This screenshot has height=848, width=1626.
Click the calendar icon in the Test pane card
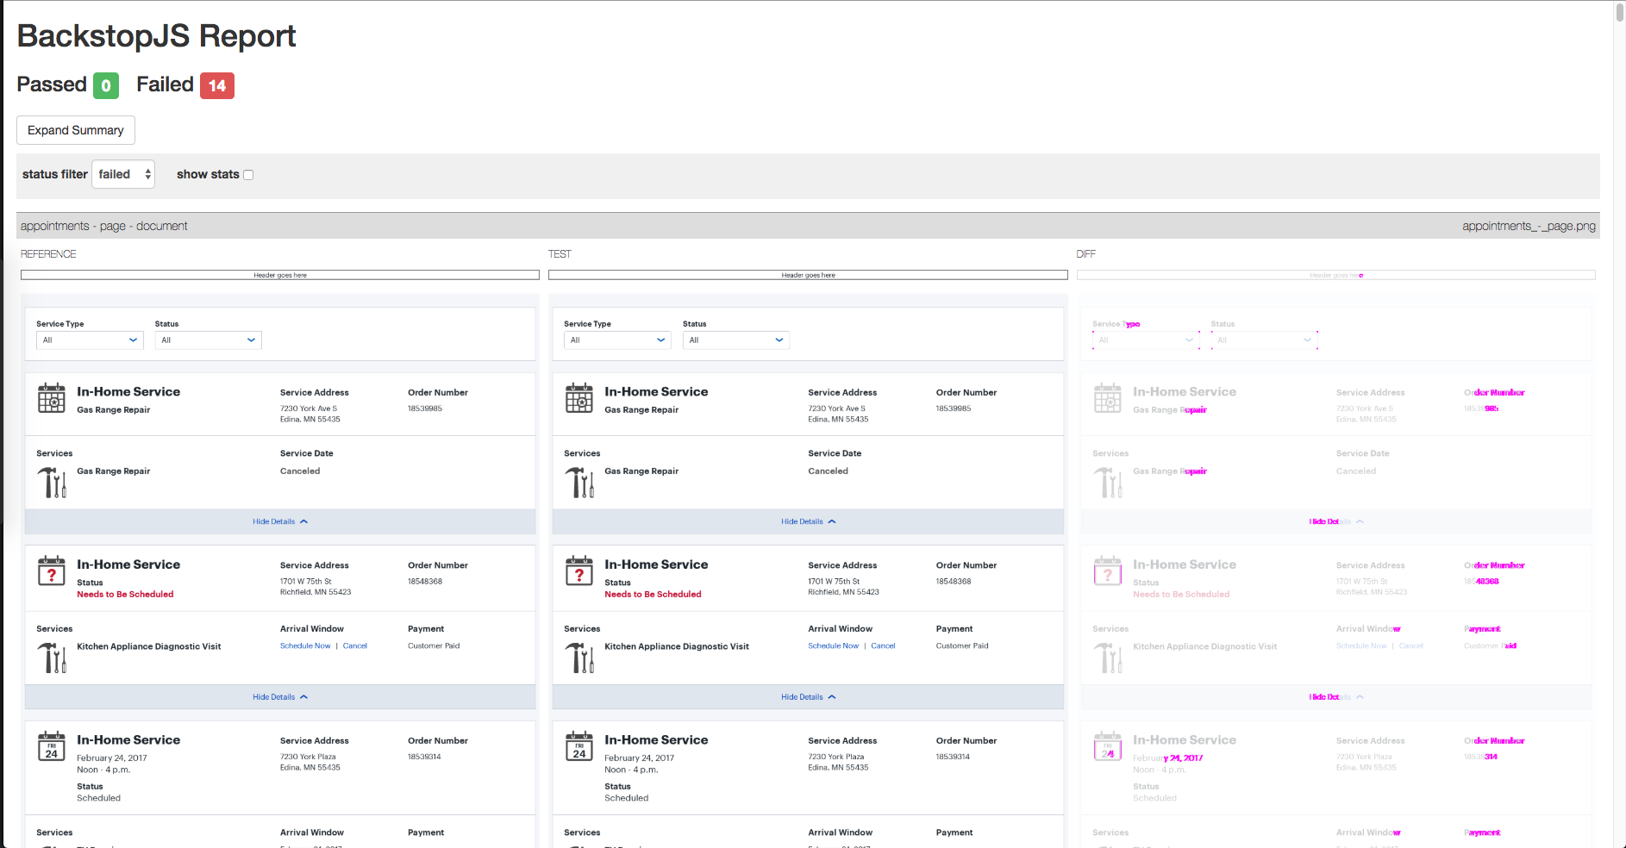[579, 397]
